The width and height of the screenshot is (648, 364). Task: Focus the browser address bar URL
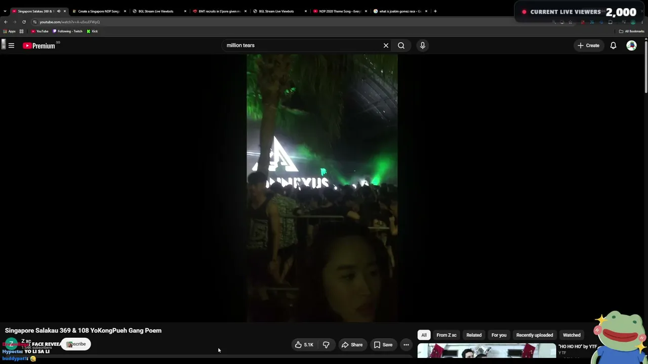[70, 22]
